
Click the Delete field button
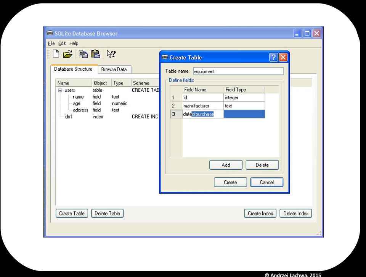tap(262, 165)
